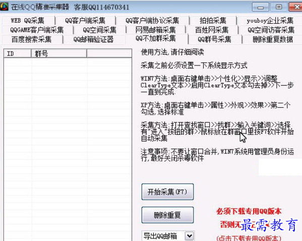Open the WEB QQ采集 tab

28,20
